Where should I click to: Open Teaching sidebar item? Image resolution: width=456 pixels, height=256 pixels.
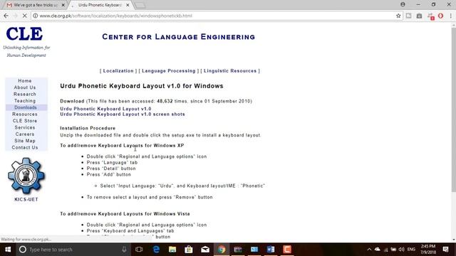point(25,101)
